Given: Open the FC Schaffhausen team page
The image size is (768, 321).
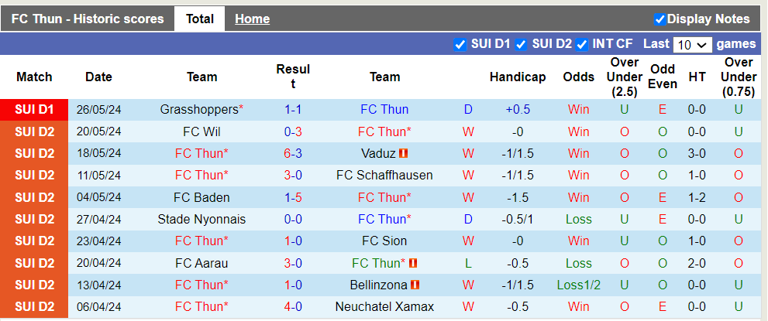Looking at the screenshot, I should coord(384,176).
